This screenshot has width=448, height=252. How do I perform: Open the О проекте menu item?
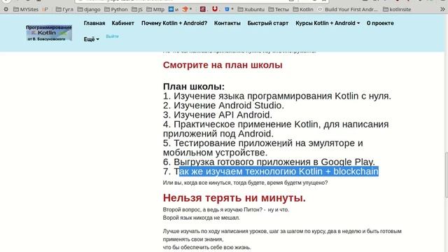[x=380, y=23]
